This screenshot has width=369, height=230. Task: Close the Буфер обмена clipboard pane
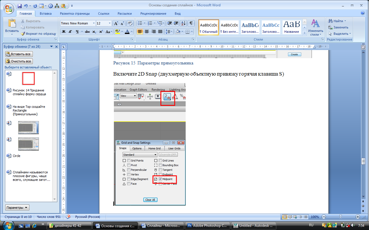coord(57,46)
